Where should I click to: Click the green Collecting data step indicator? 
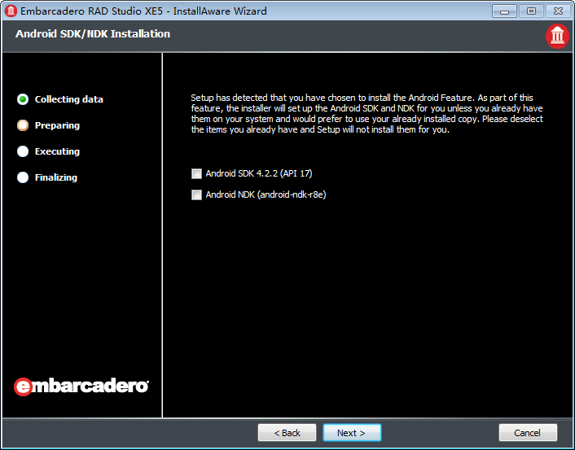23,99
